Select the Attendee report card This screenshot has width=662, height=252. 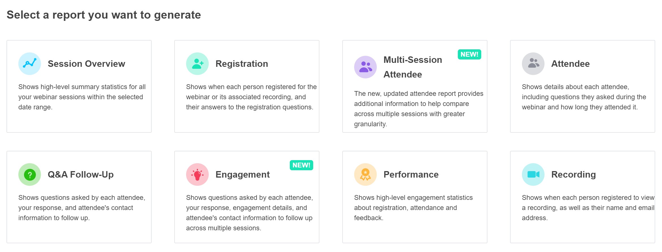pyautogui.click(x=582, y=86)
